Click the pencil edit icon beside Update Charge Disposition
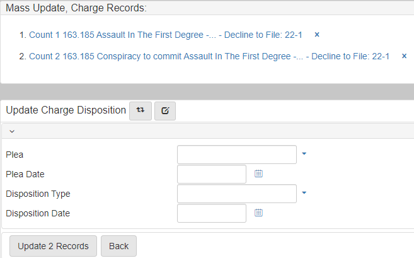The height and width of the screenshot is (258, 414). (x=165, y=110)
